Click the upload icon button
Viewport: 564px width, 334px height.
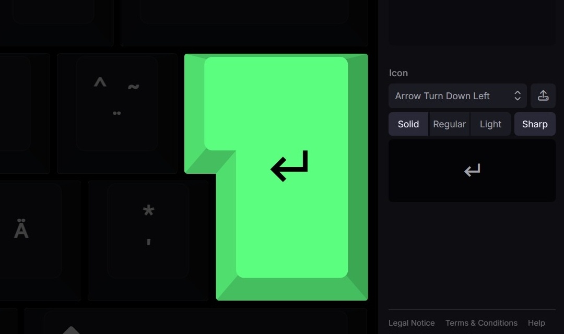(x=543, y=96)
